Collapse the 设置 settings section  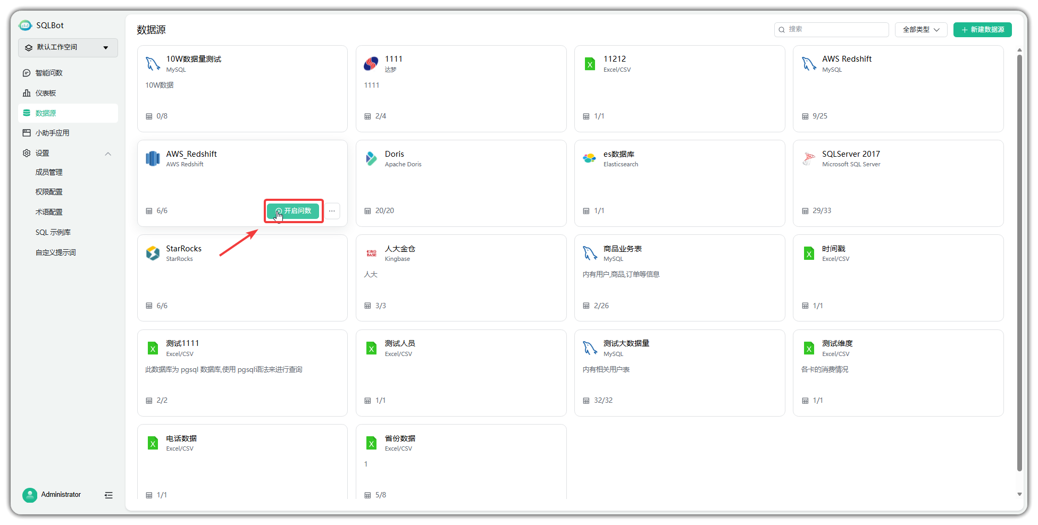[x=108, y=154]
